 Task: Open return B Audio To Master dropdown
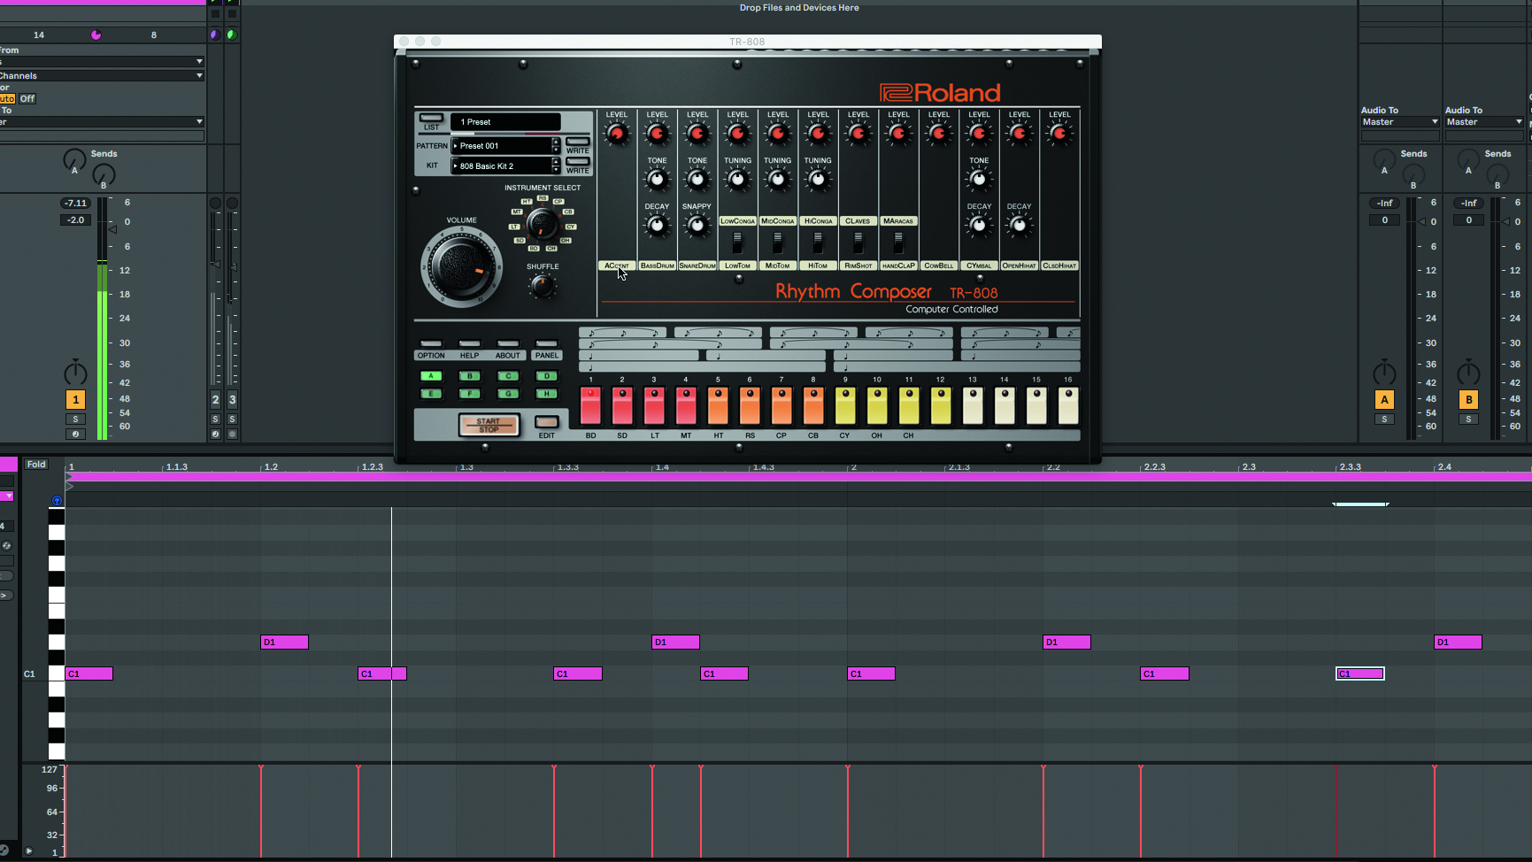coord(1484,122)
